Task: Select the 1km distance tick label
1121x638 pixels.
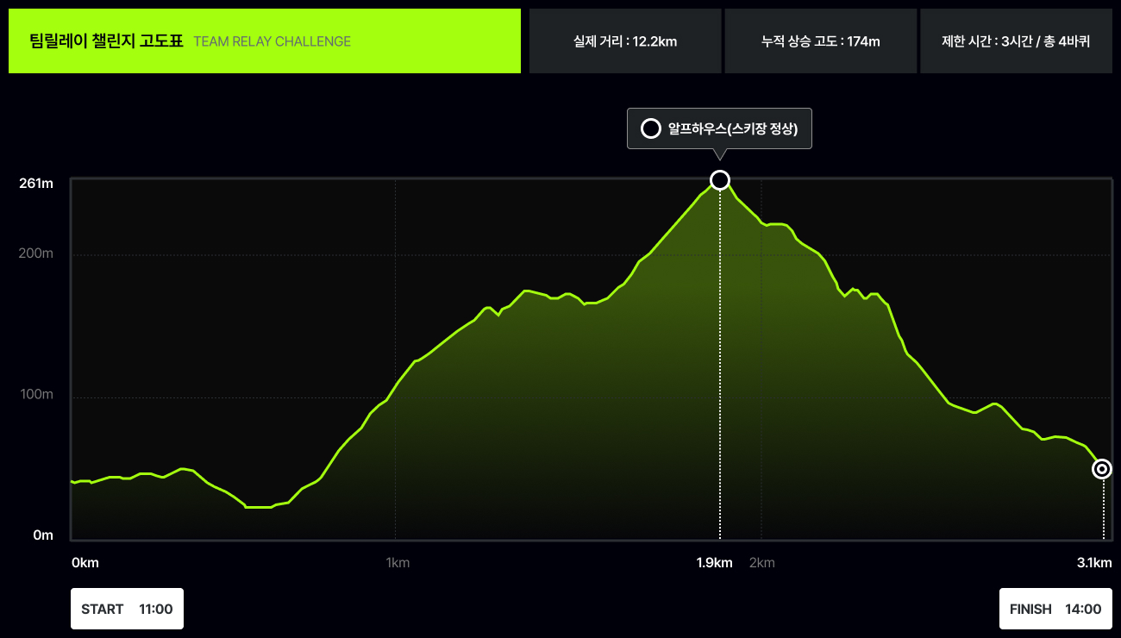Action: point(398,563)
